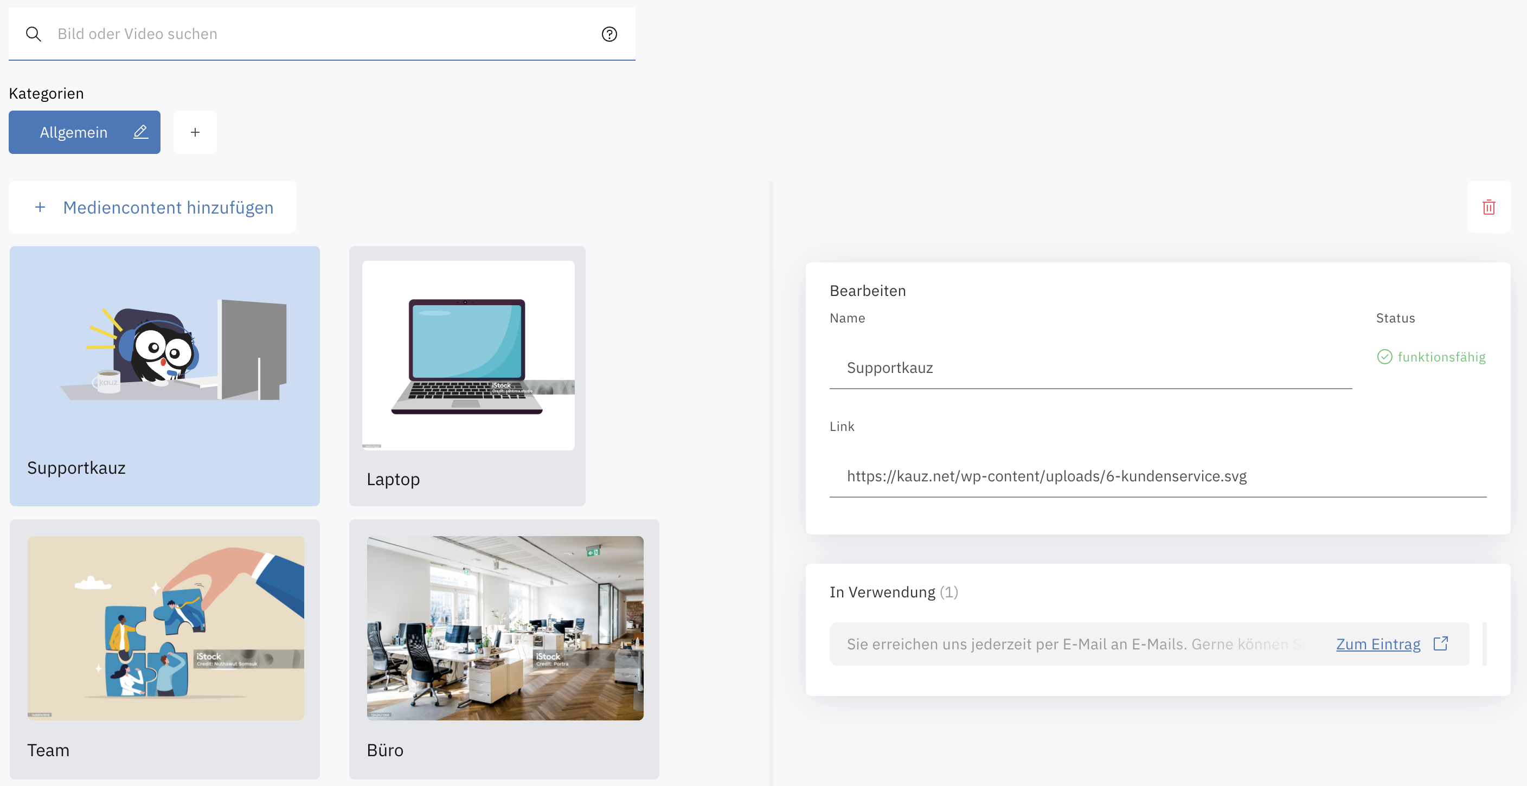Image resolution: width=1527 pixels, height=786 pixels.
Task: Click the Kategorien heading
Action: [x=46, y=93]
